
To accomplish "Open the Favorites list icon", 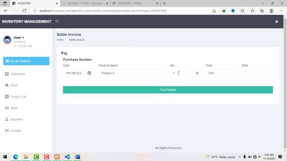I will coord(252,11).
